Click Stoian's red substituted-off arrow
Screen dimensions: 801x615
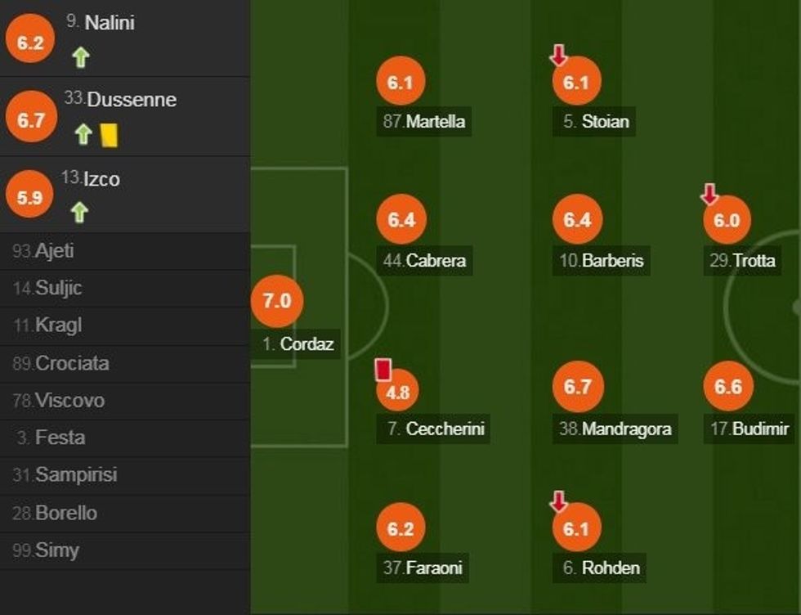558,56
